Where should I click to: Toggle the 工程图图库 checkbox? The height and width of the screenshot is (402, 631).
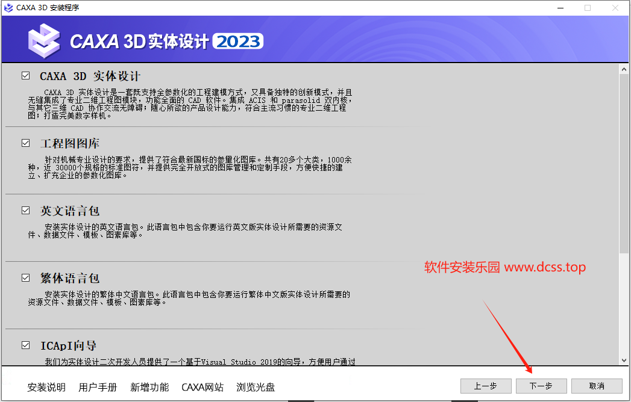coord(26,143)
